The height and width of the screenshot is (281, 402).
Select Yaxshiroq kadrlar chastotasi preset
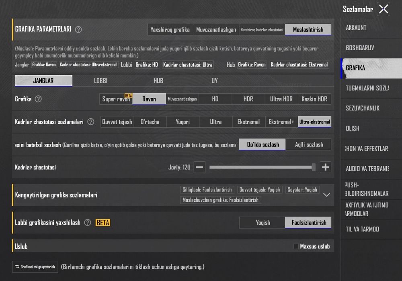(262, 29)
